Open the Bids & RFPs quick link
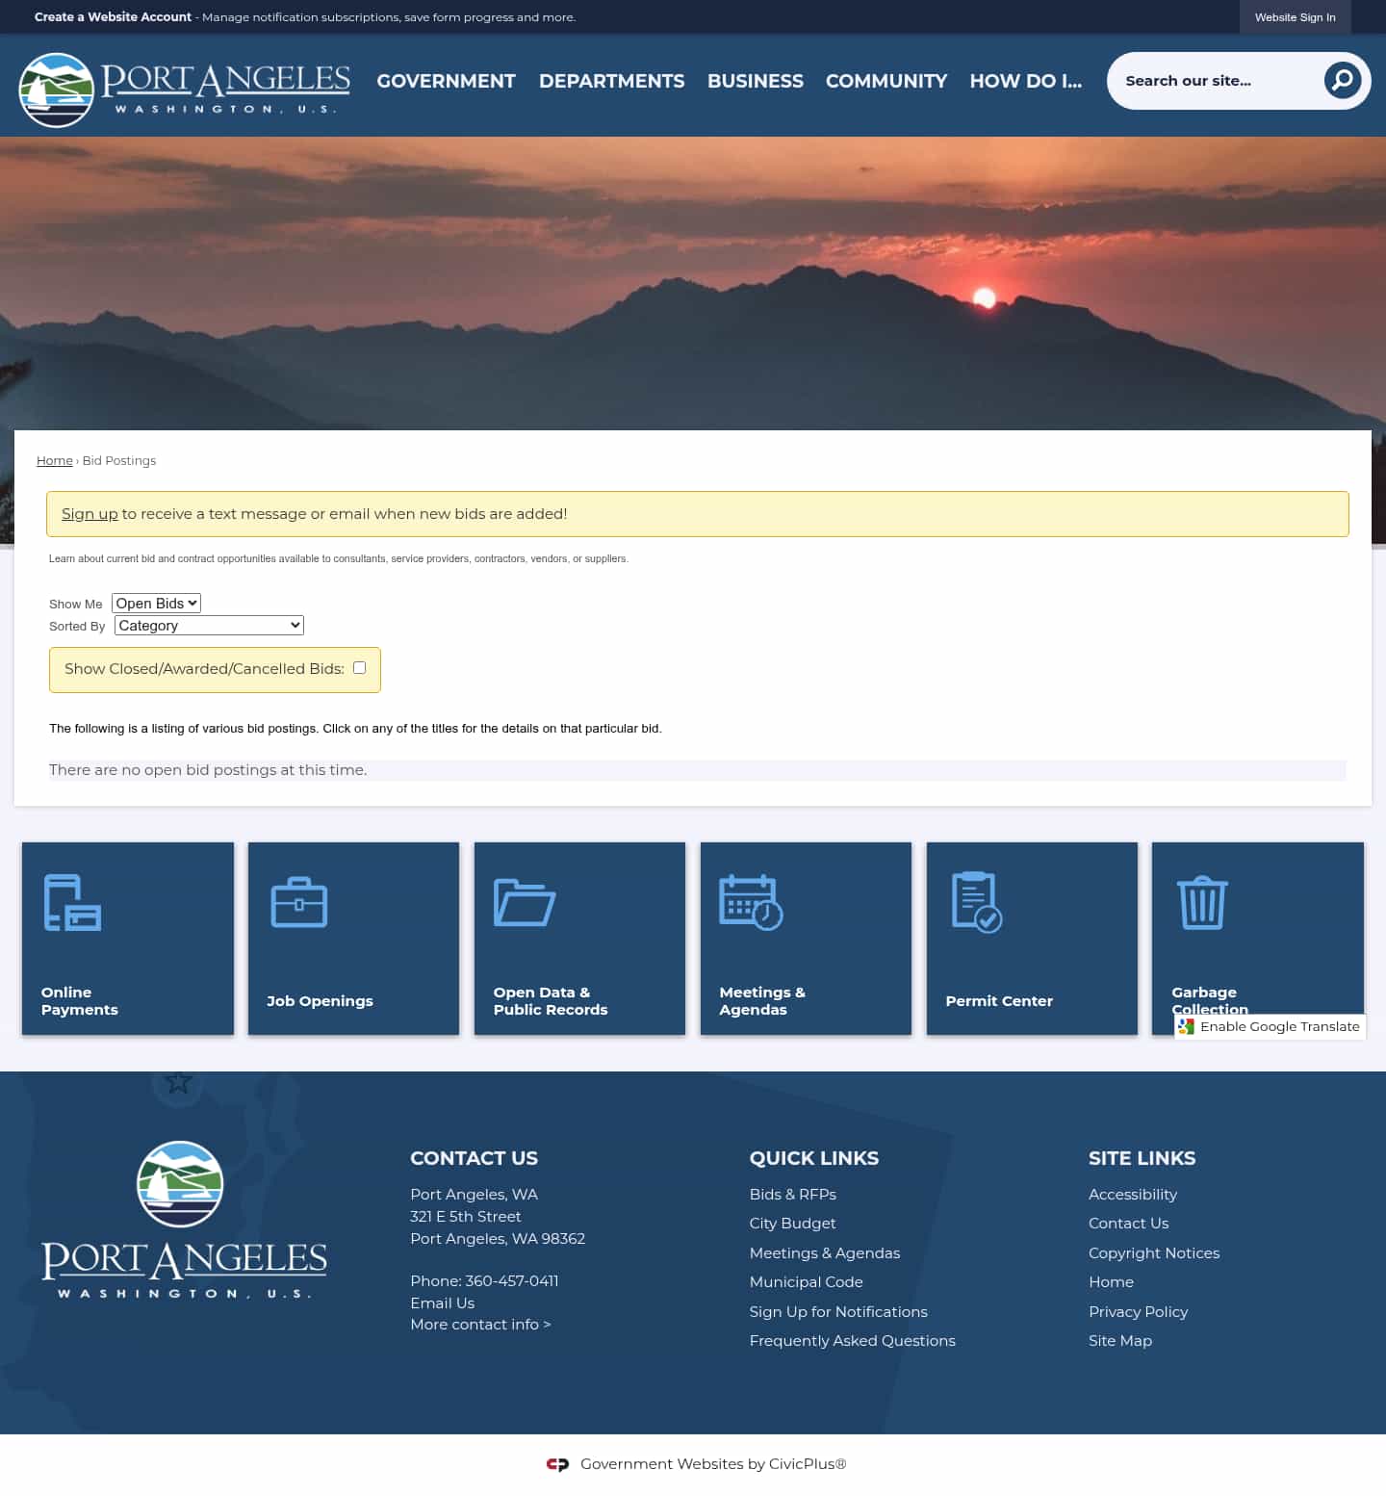 792,1194
